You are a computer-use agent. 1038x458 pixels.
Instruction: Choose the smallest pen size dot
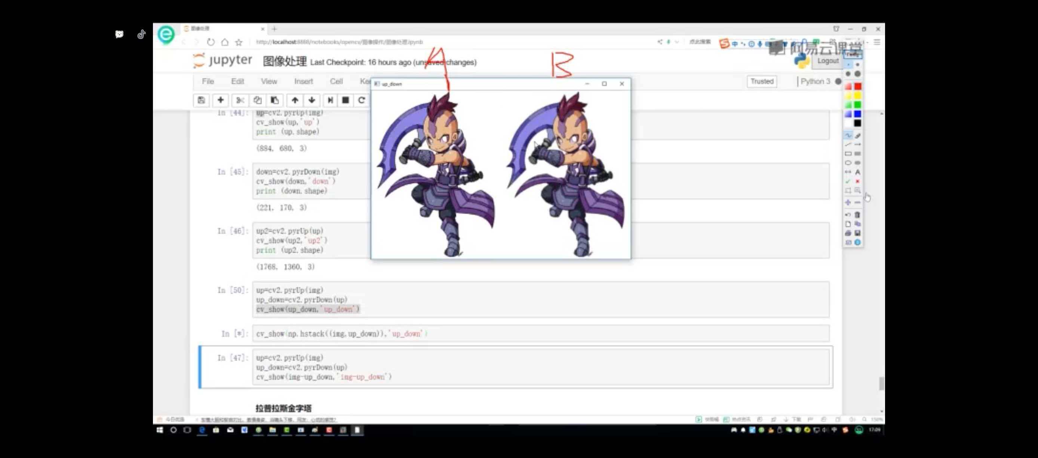[848, 64]
